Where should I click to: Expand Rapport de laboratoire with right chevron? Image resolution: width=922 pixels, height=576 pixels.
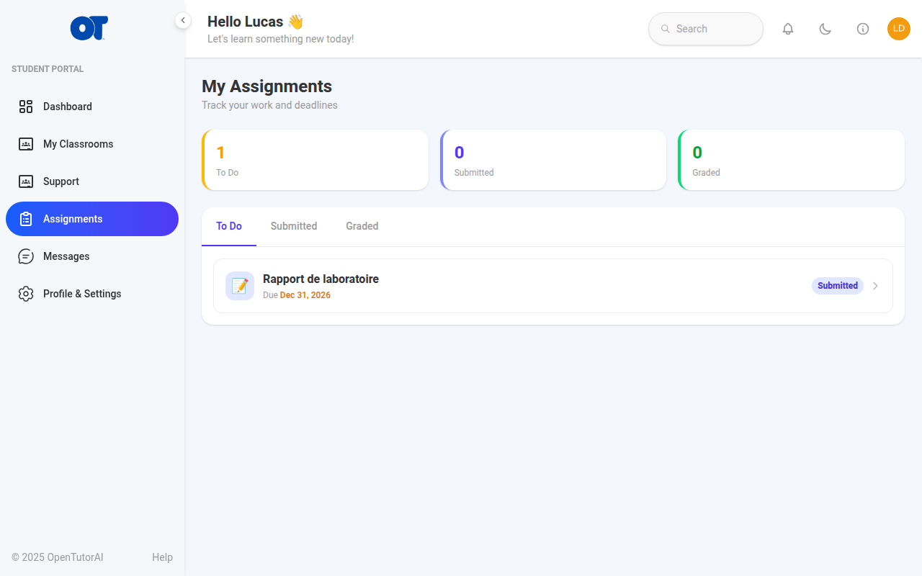(x=875, y=286)
